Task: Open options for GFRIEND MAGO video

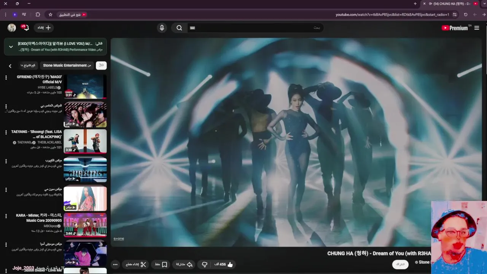Action: tap(6, 78)
